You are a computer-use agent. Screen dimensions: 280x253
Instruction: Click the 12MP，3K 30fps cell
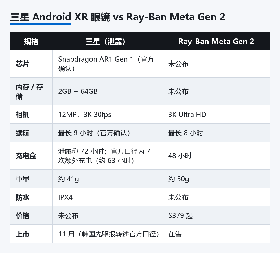[x=108, y=115]
